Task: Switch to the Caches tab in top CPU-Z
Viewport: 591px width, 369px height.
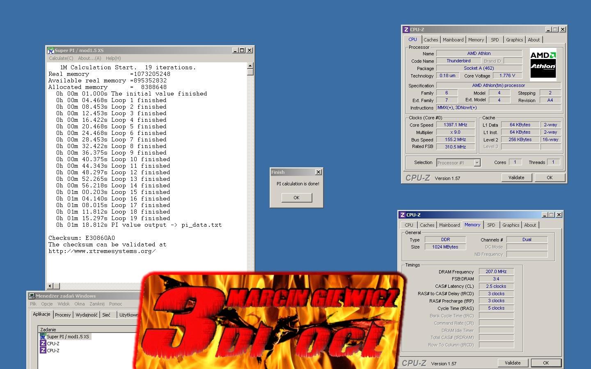Action: tap(431, 40)
